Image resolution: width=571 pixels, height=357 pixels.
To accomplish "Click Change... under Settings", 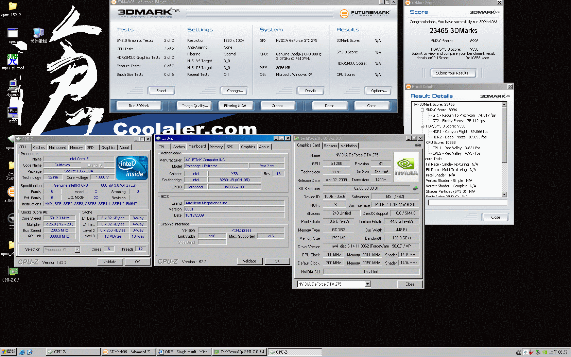I will point(235,91).
